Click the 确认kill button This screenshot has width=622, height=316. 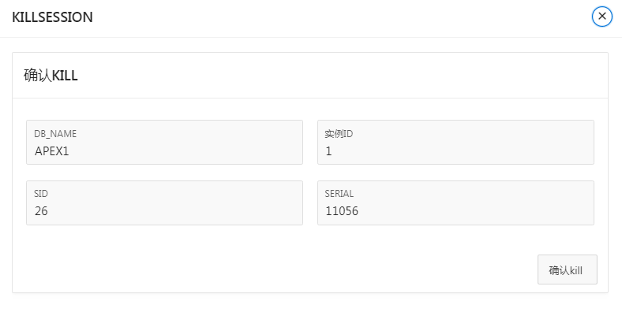click(x=566, y=270)
